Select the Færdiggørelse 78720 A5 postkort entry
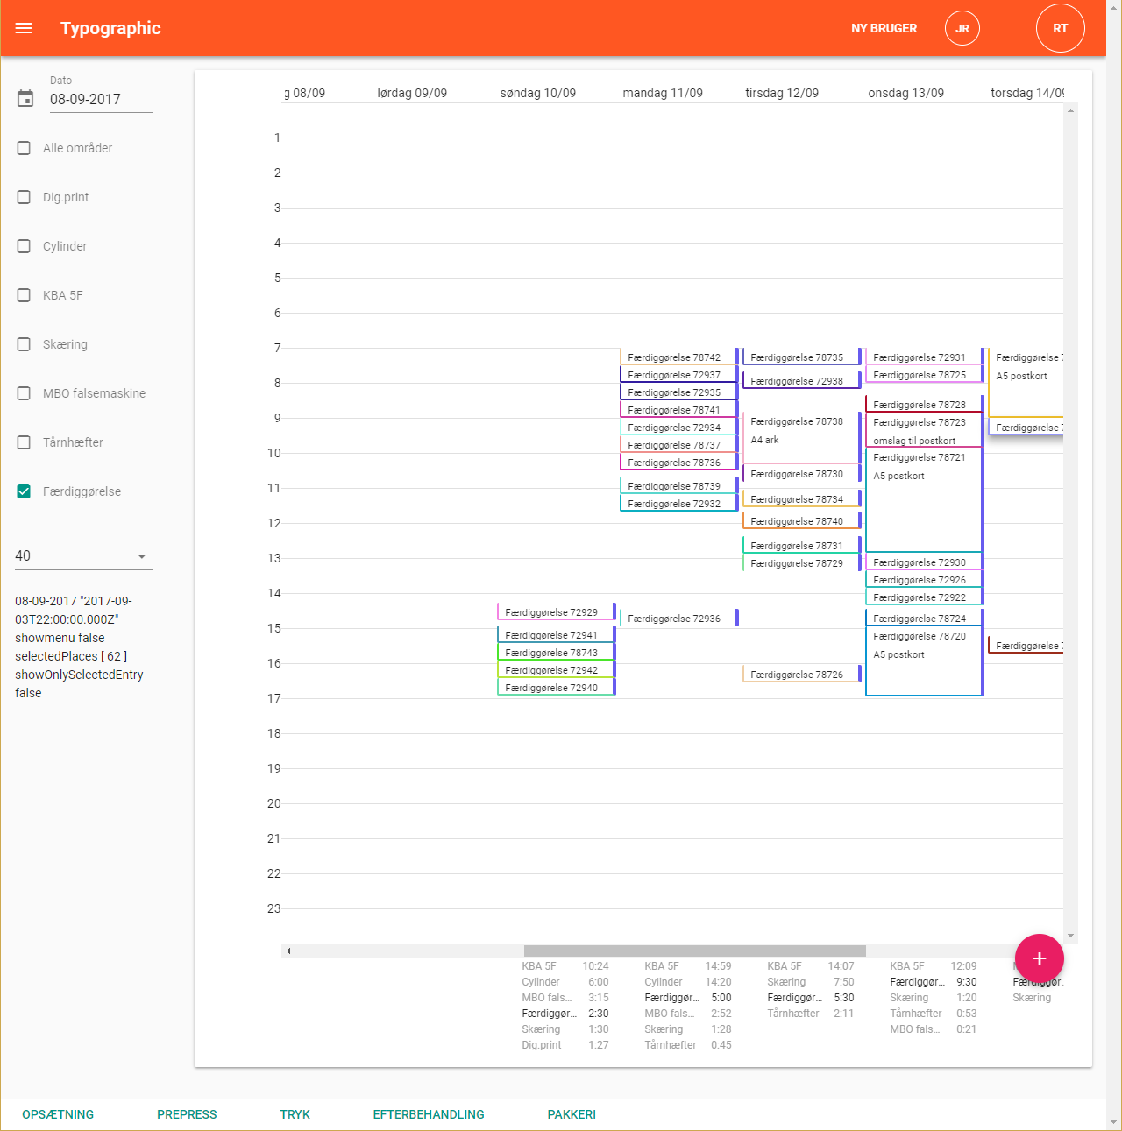This screenshot has width=1122, height=1131. [925, 661]
